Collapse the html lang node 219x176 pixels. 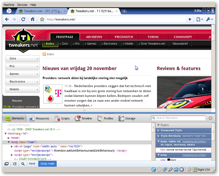(x=6, y=134)
